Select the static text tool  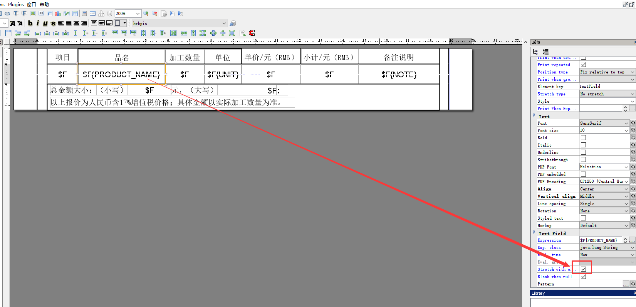[x=16, y=13]
